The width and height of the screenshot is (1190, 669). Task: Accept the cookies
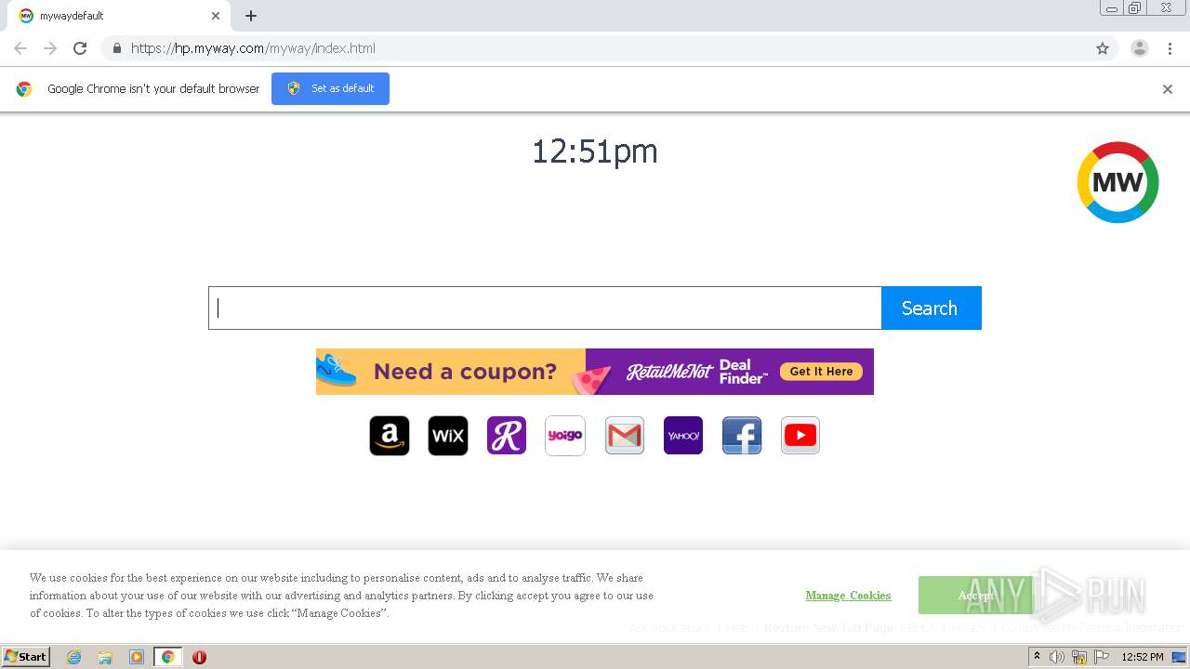(x=975, y=596)
